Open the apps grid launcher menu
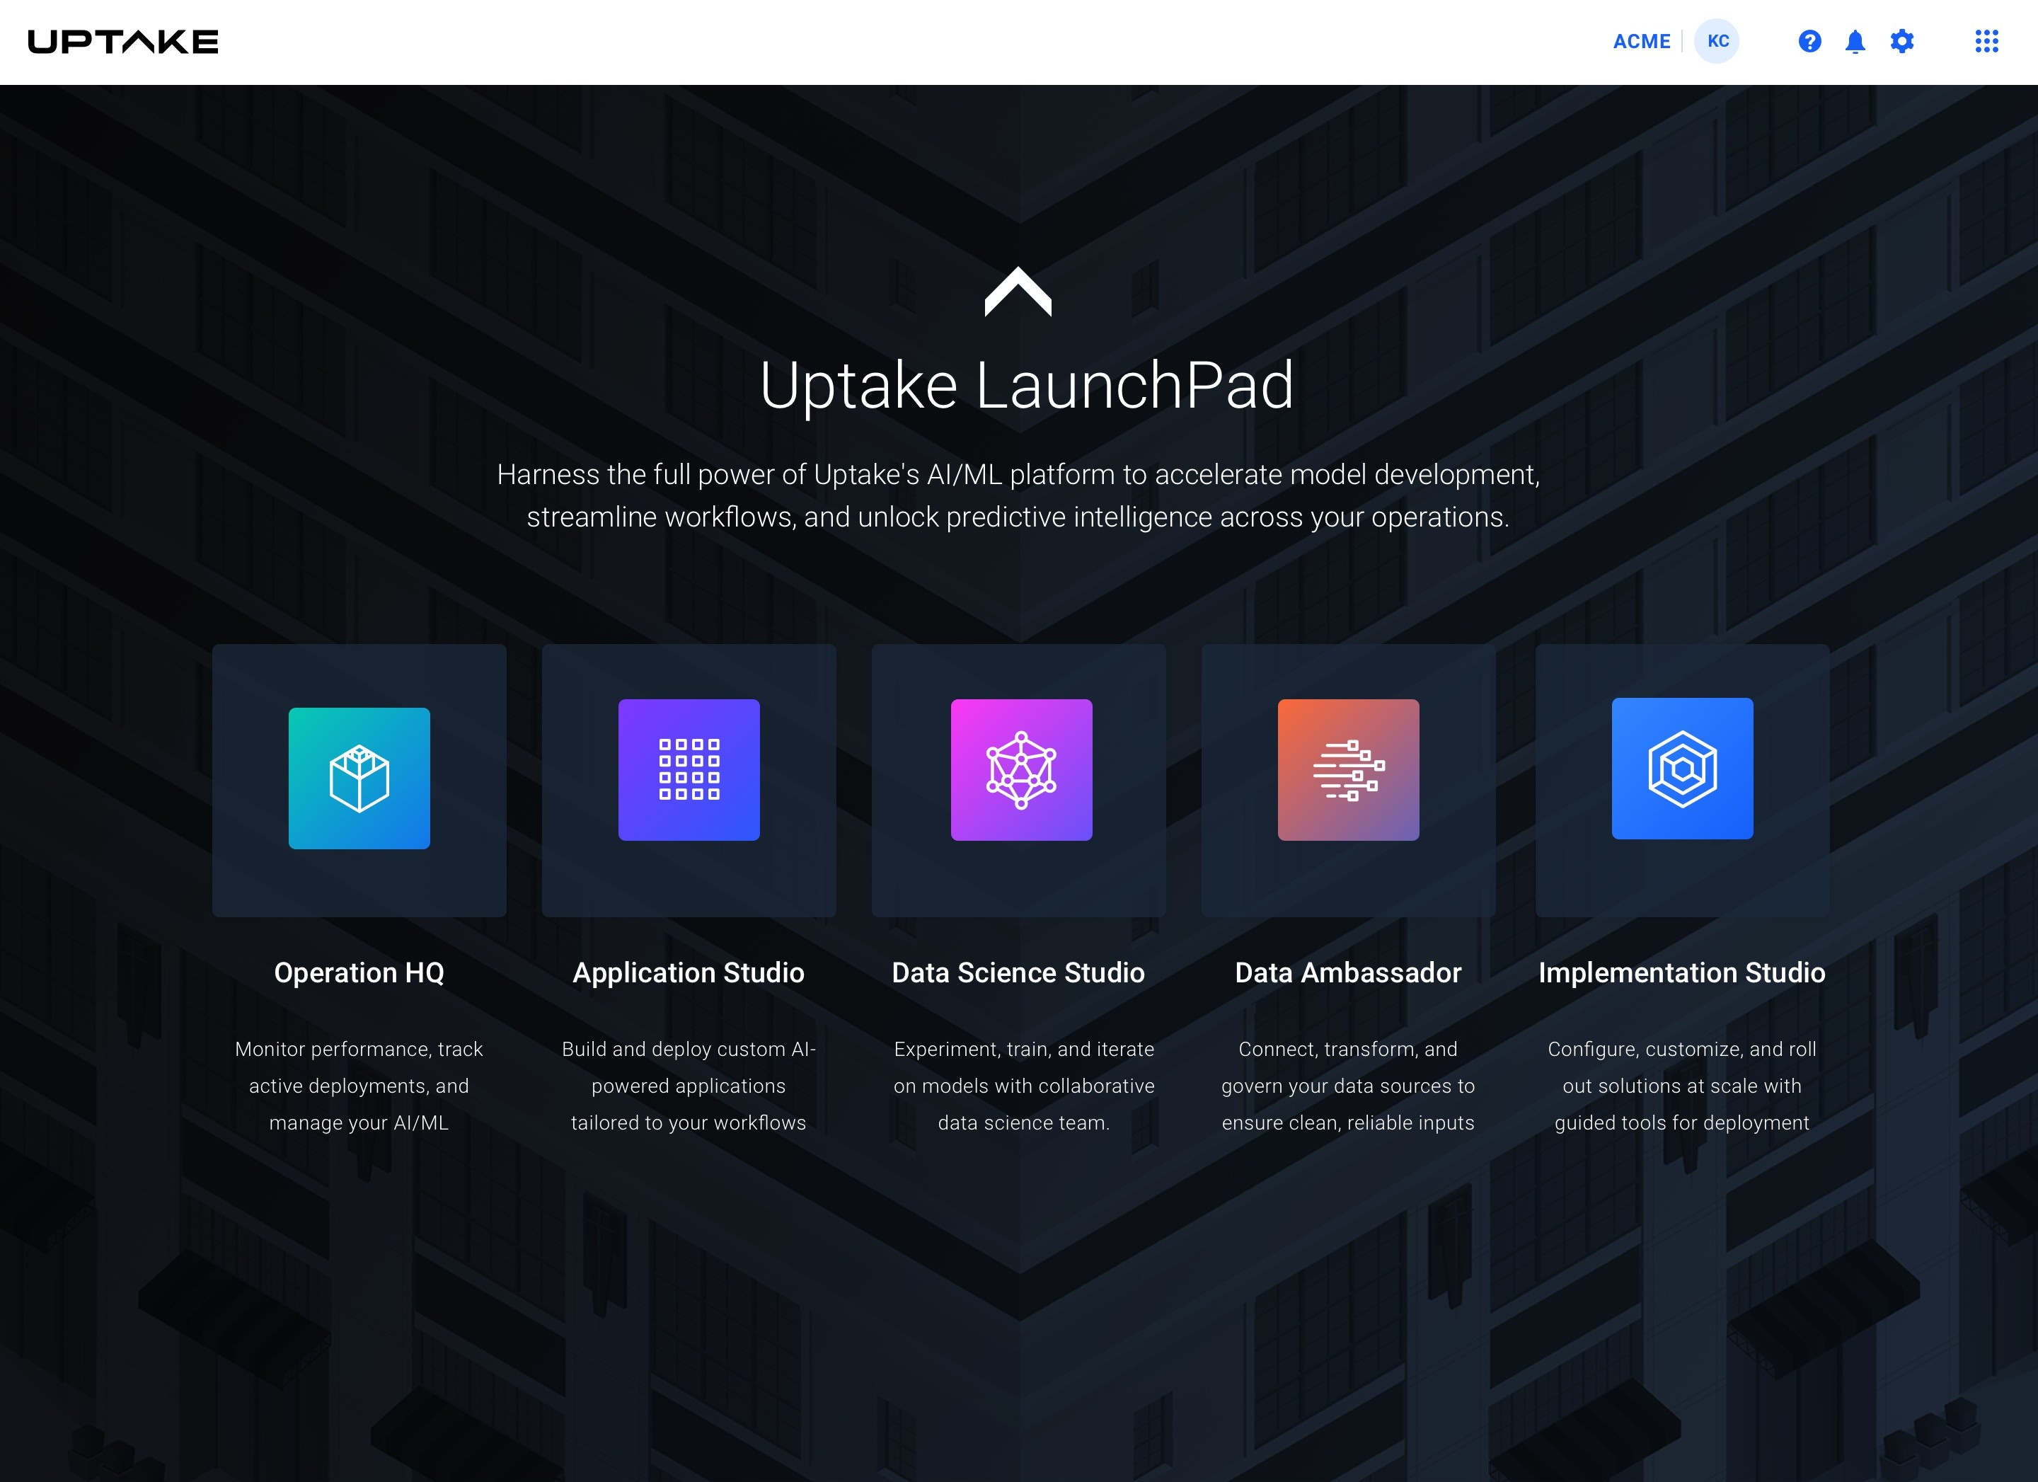Image resolution: width=2038 pixels, height=1482 pixels. coord(1986,41)
